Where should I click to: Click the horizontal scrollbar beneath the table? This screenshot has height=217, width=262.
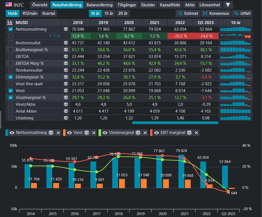(x=175, y=123)
